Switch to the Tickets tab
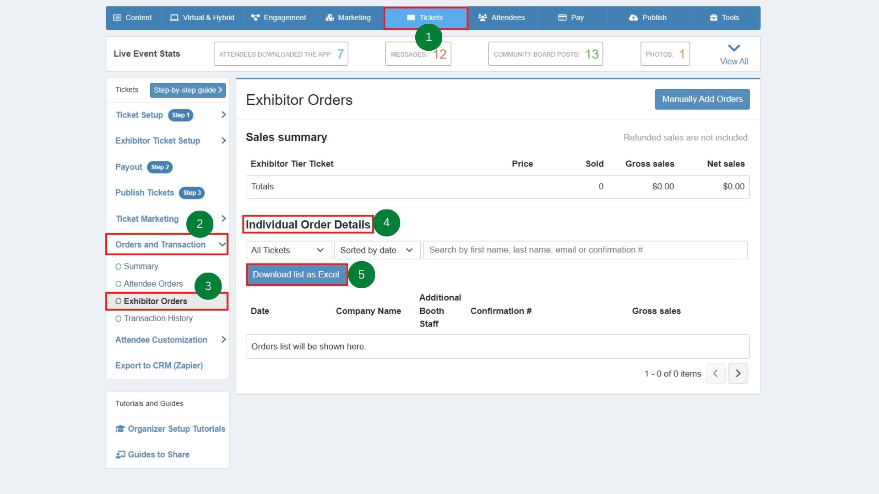 click(425, 18)
